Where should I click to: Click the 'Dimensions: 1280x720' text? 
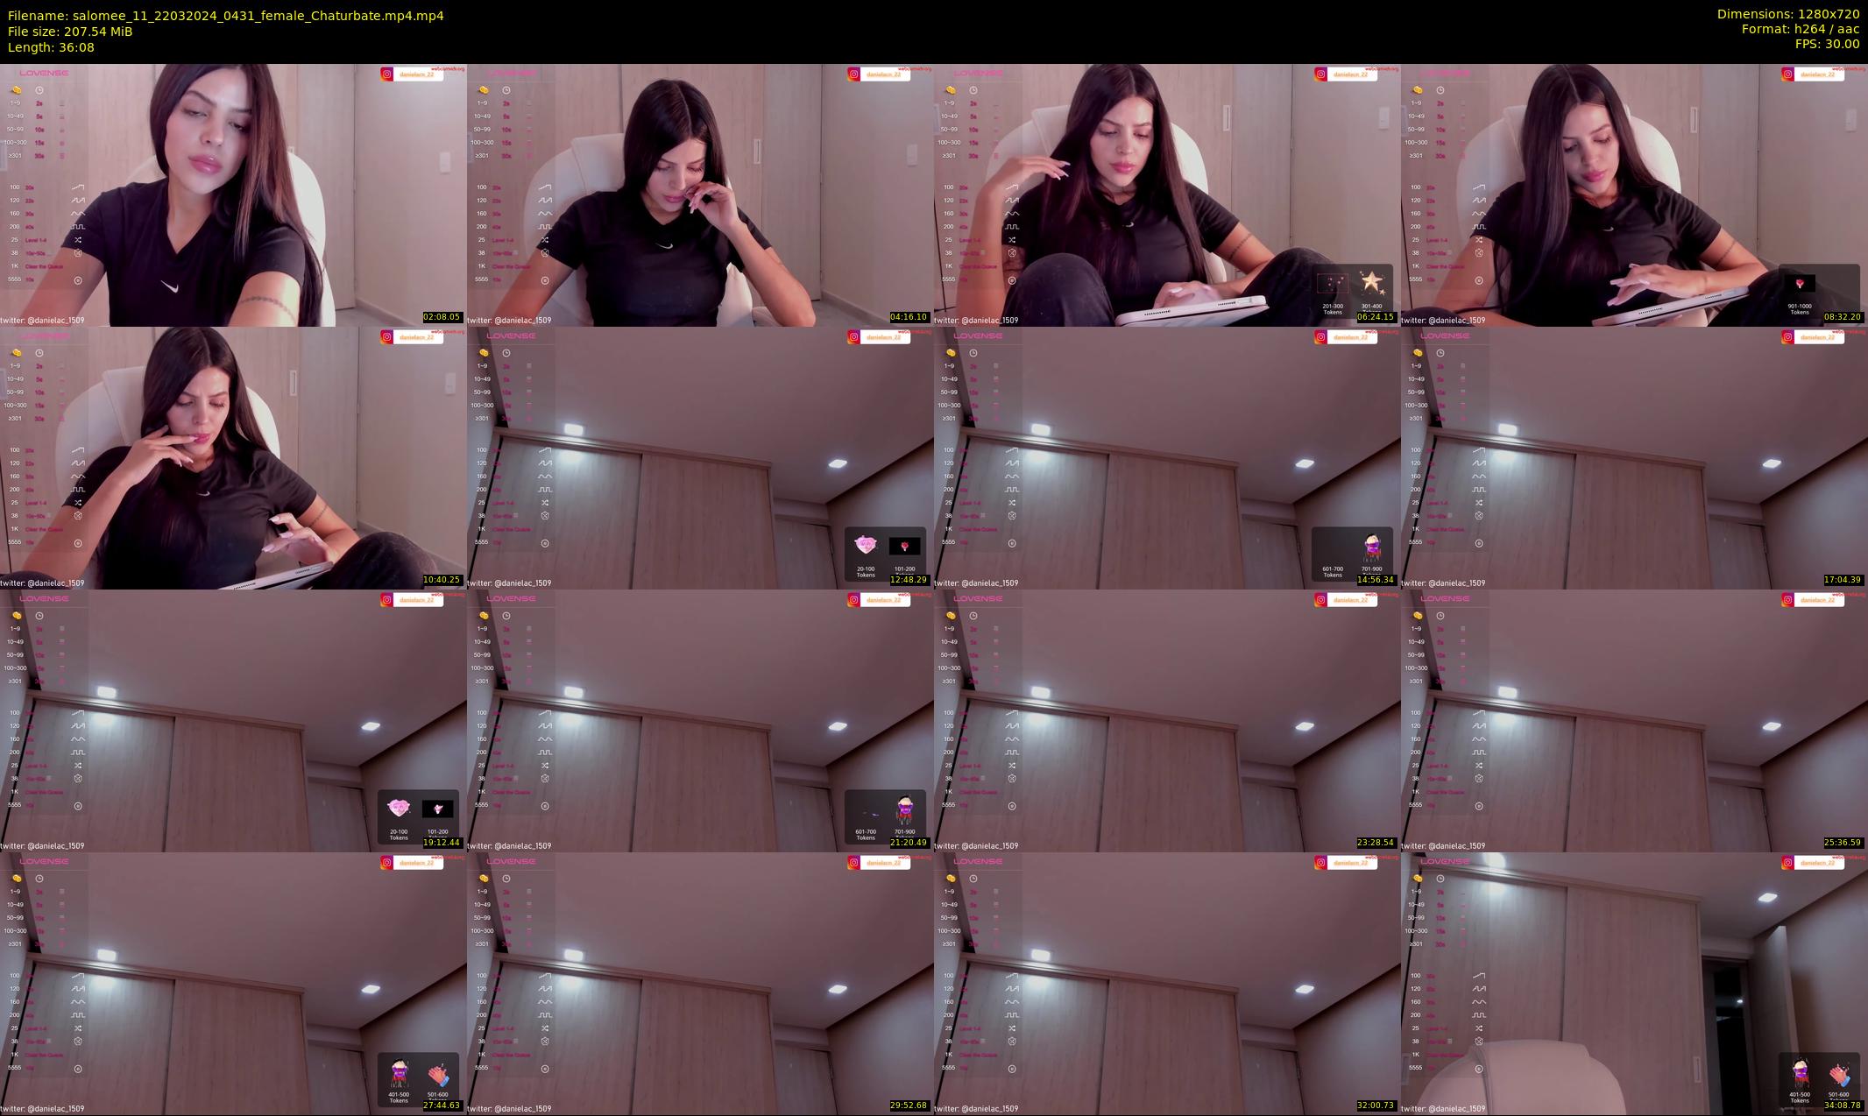coord(1788,14)
